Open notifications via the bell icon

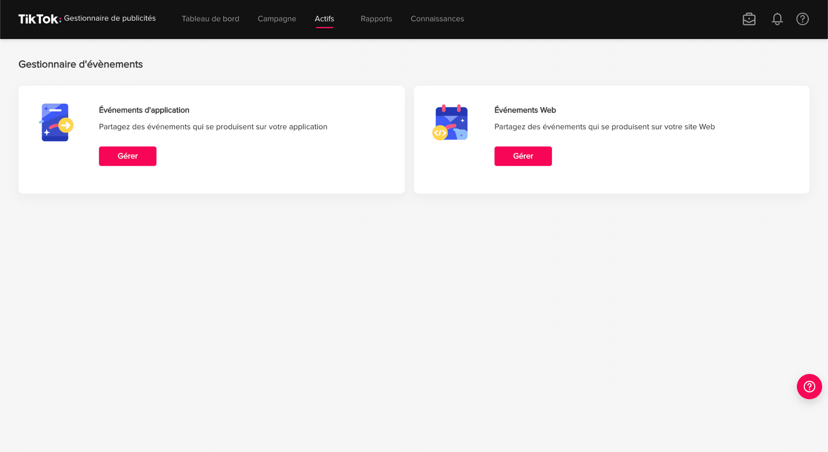(776, 19)
